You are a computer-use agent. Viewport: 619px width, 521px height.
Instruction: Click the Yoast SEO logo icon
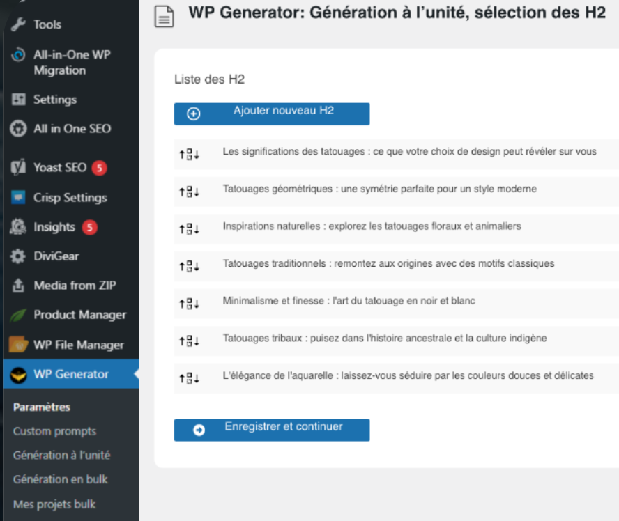click(x=18, y=168)
